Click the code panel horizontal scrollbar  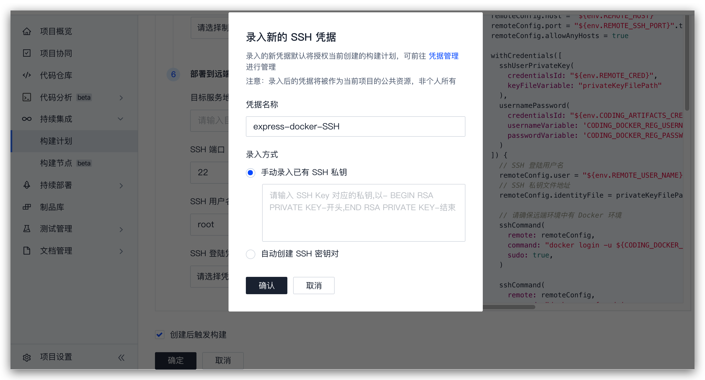[509, 307]
